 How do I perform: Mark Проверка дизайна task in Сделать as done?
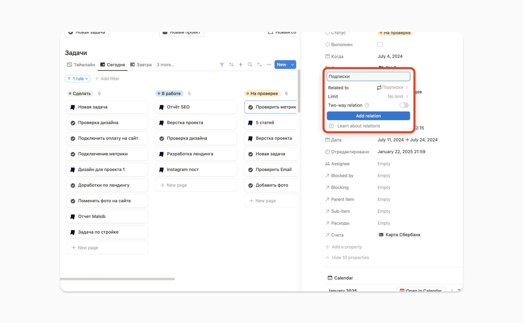tap(73, 123)
